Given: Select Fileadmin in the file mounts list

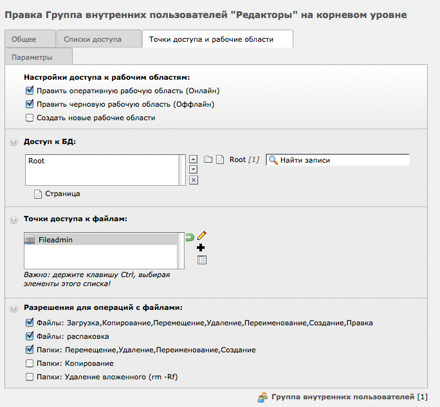Looking at the screenshot, I should click(55, 239).
